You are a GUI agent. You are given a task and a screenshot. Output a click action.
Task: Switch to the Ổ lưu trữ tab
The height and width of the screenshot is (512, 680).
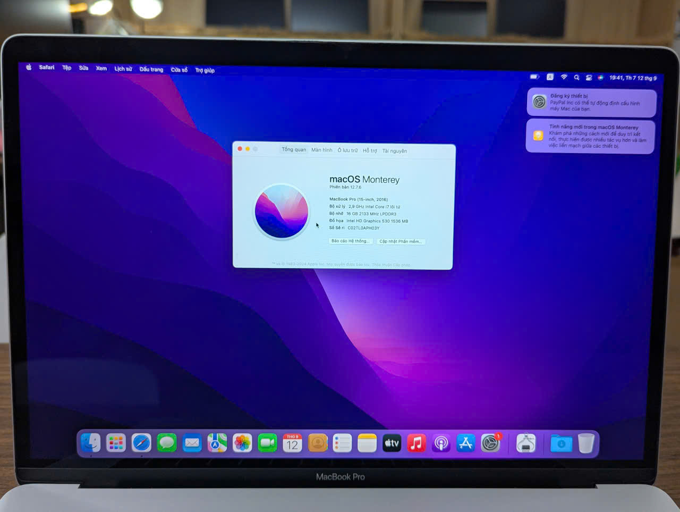(347, 150)
